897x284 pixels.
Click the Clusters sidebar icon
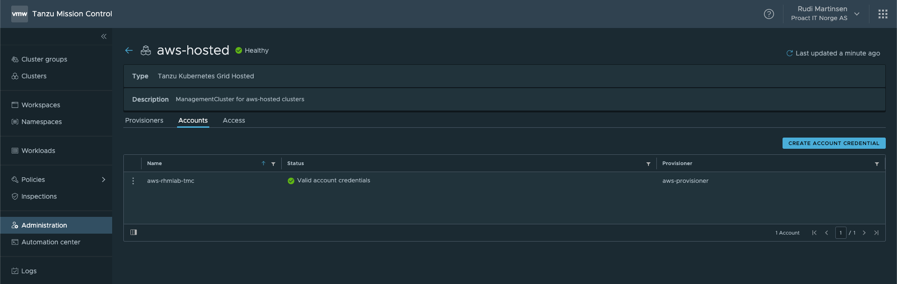tap(15, 76)
